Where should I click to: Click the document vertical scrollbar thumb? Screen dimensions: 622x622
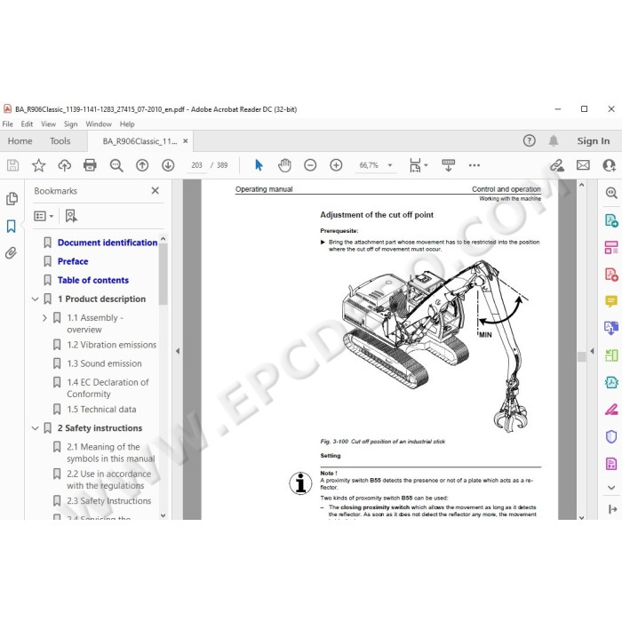tap(581, 356)
